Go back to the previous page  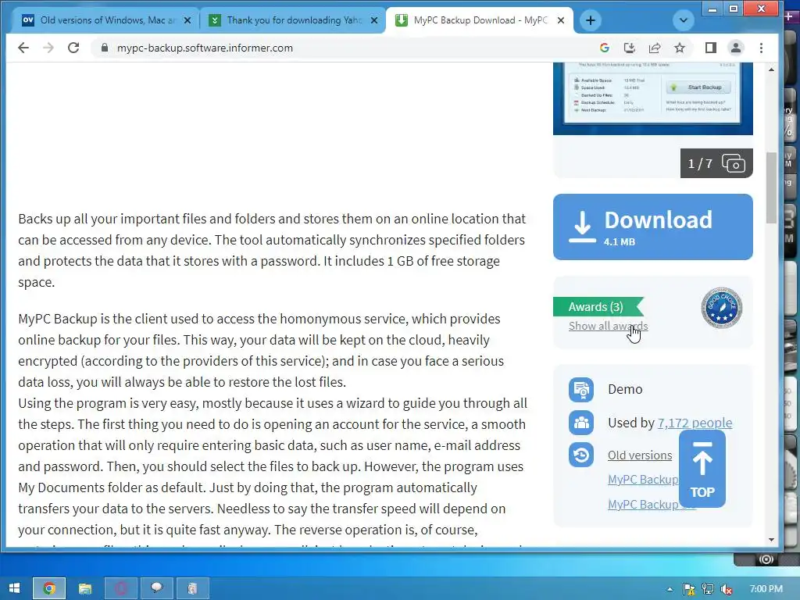[x=23, y=48]
